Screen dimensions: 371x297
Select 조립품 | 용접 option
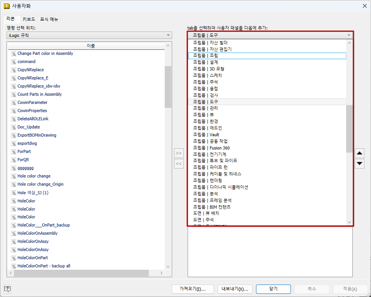[x=267, y=89]
